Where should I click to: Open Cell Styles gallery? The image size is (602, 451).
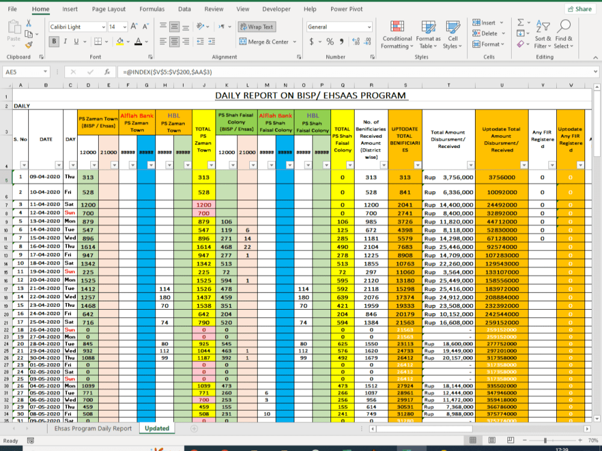click(453, 35)
